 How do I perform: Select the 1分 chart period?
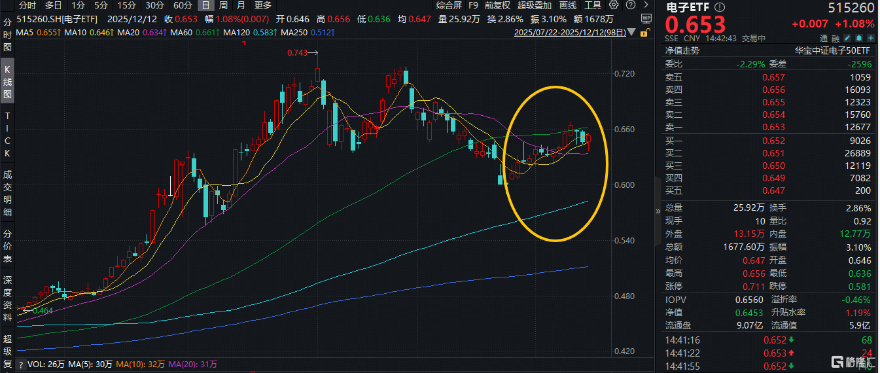79,5
